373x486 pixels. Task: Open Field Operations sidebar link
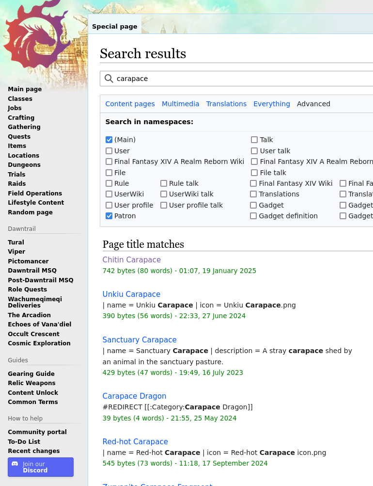click(x=35, y=194)
